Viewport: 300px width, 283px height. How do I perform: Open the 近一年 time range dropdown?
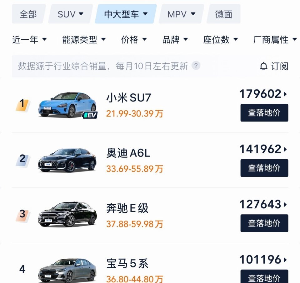tap(29, 40)
